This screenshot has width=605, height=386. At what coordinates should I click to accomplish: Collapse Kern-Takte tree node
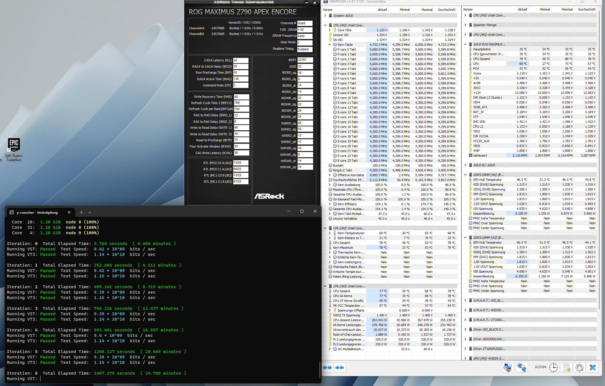click(x=330, y=45)
